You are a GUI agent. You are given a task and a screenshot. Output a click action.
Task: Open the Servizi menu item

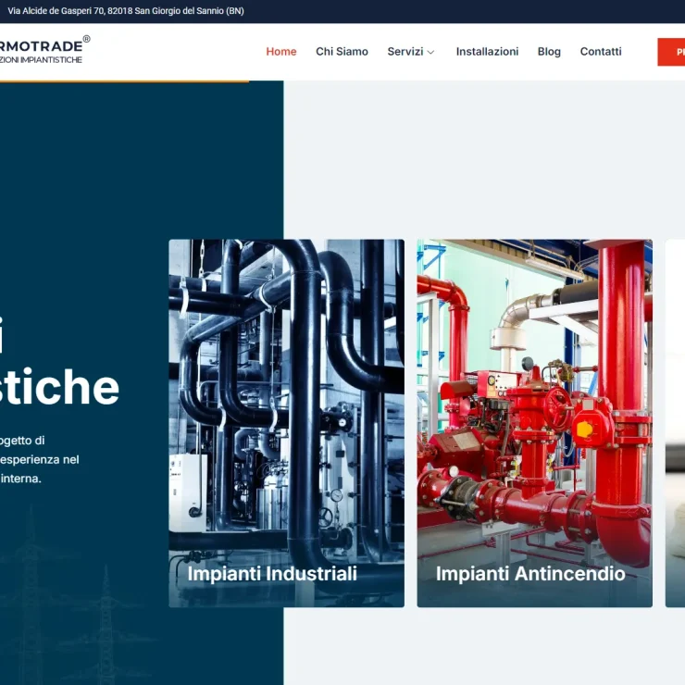coord(405,52)
